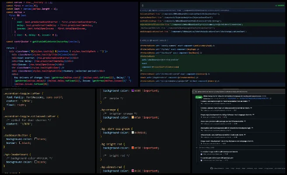Expand ellipsis on 'use explicit height' commit

click(x=249, y=101)
